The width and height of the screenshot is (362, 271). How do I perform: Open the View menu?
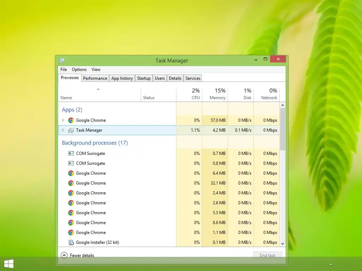click(96, 70)
